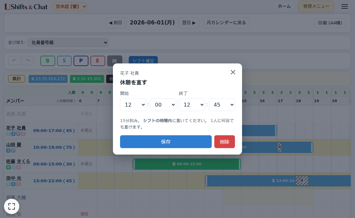Go to previous day 前日
The height and width of the screenshot is (218, 355).
tap(116, 23)
